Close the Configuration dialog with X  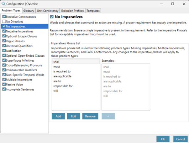click(x=184, y=4)
